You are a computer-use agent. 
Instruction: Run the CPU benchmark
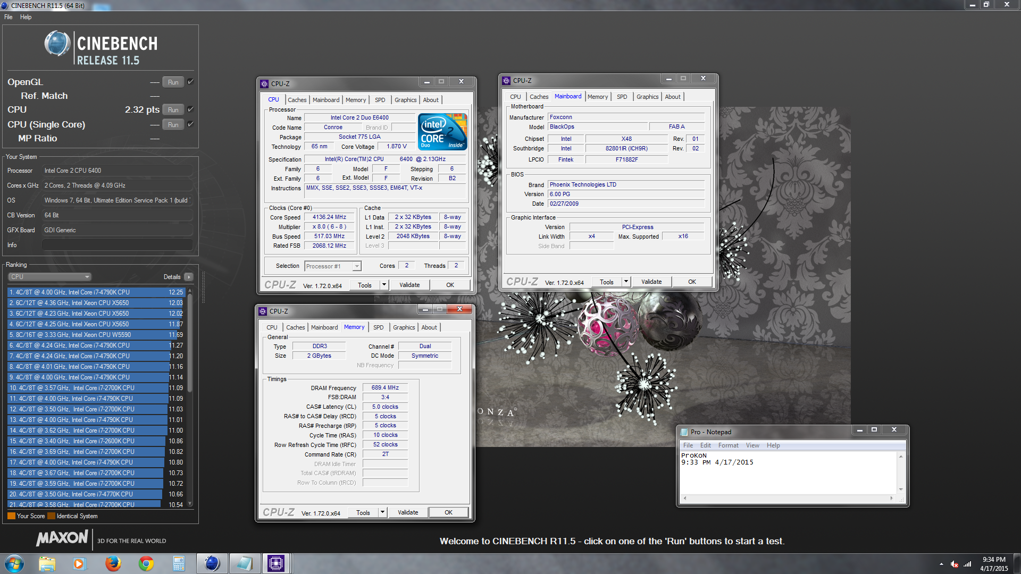173,109
